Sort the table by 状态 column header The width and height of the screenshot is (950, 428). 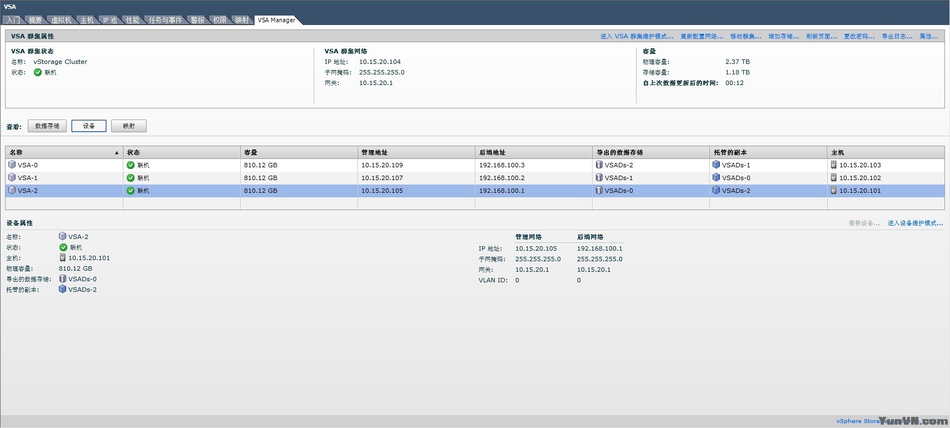click(182, 152)
